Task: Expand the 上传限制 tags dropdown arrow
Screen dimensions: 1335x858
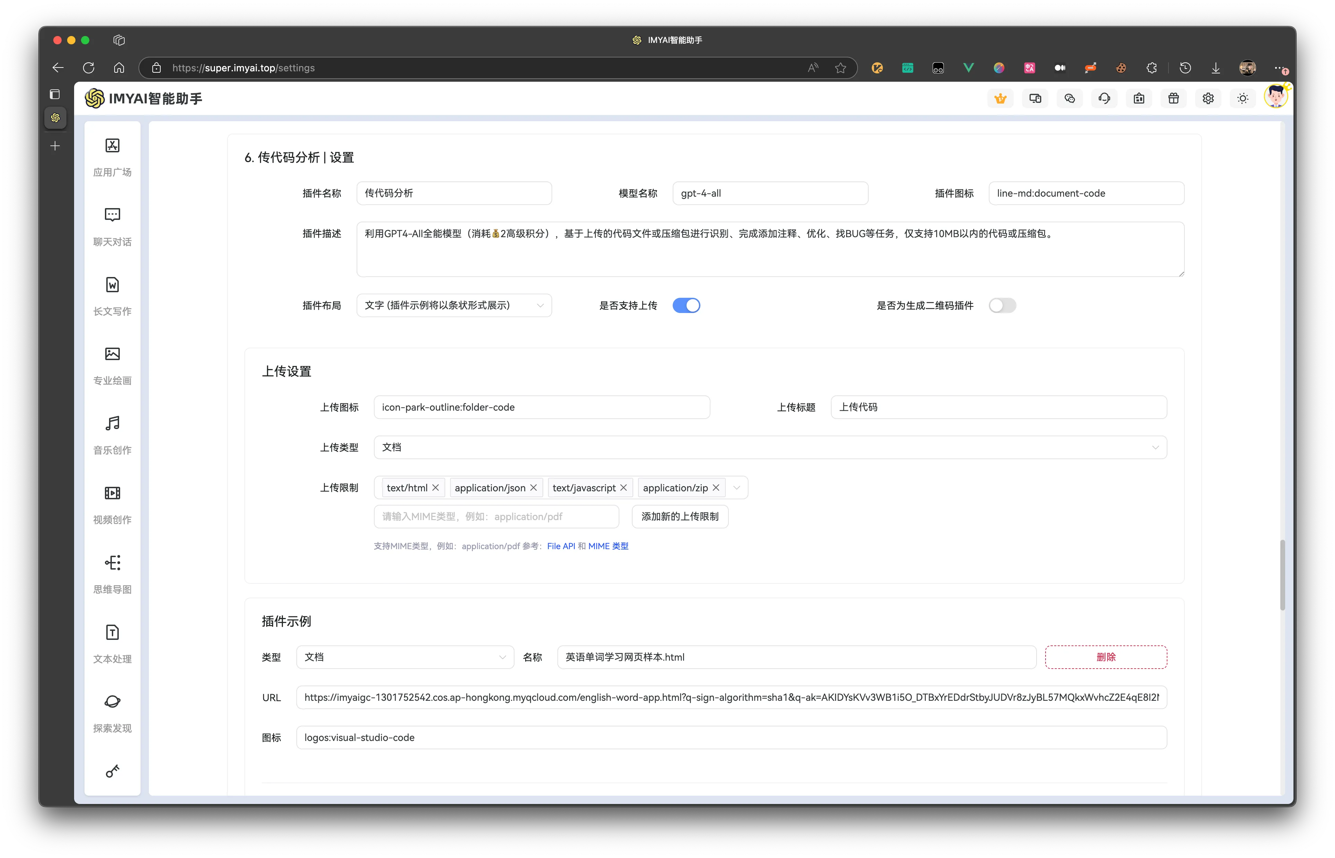Action: pyautogui.click(x=736, y=488)
